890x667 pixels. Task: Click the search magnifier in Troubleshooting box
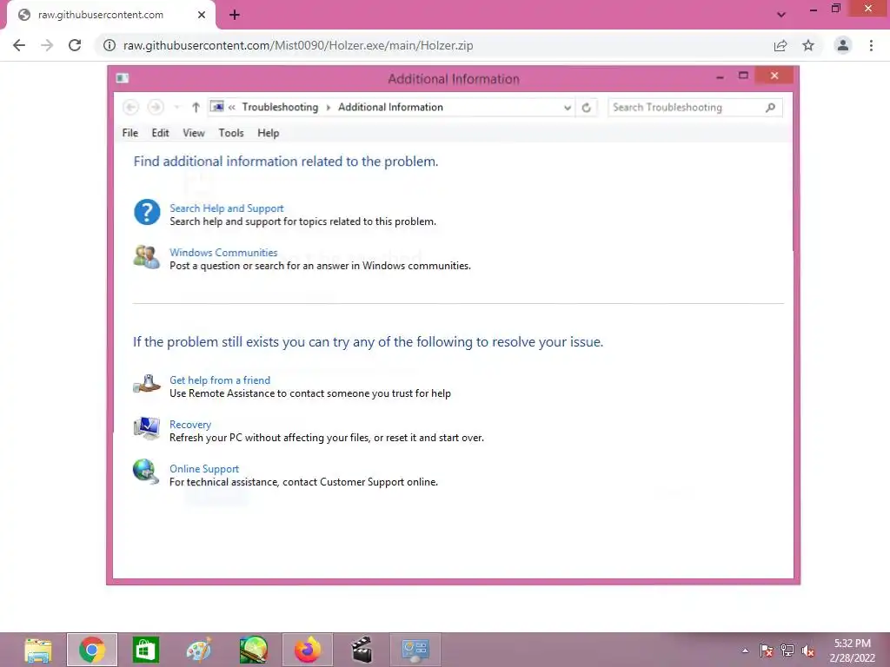coord(770,107)
